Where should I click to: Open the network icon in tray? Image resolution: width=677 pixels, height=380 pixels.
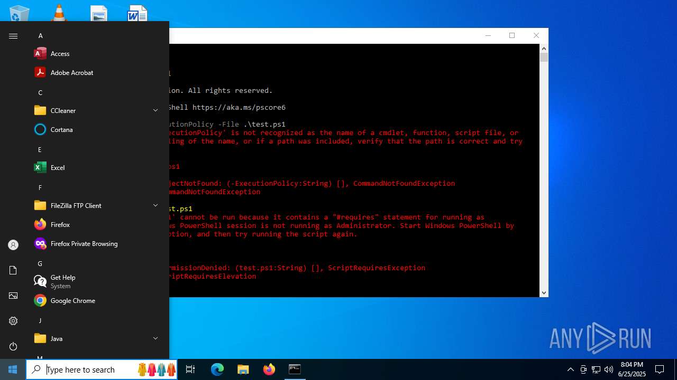click(x=596, y=369)
